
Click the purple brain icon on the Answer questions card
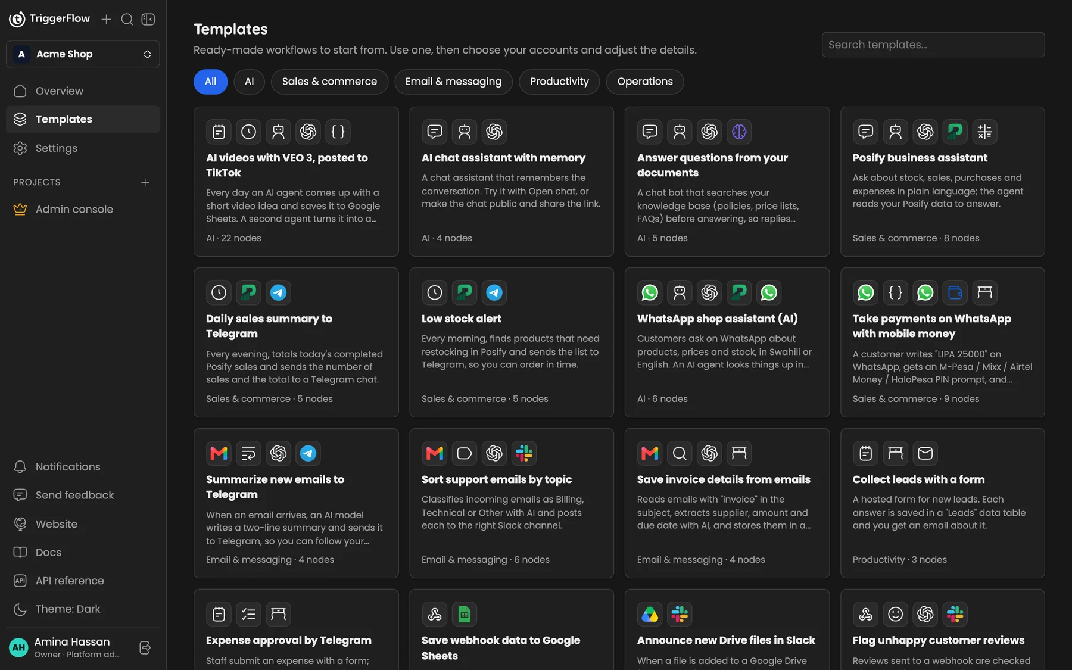(x=739, y=132)
